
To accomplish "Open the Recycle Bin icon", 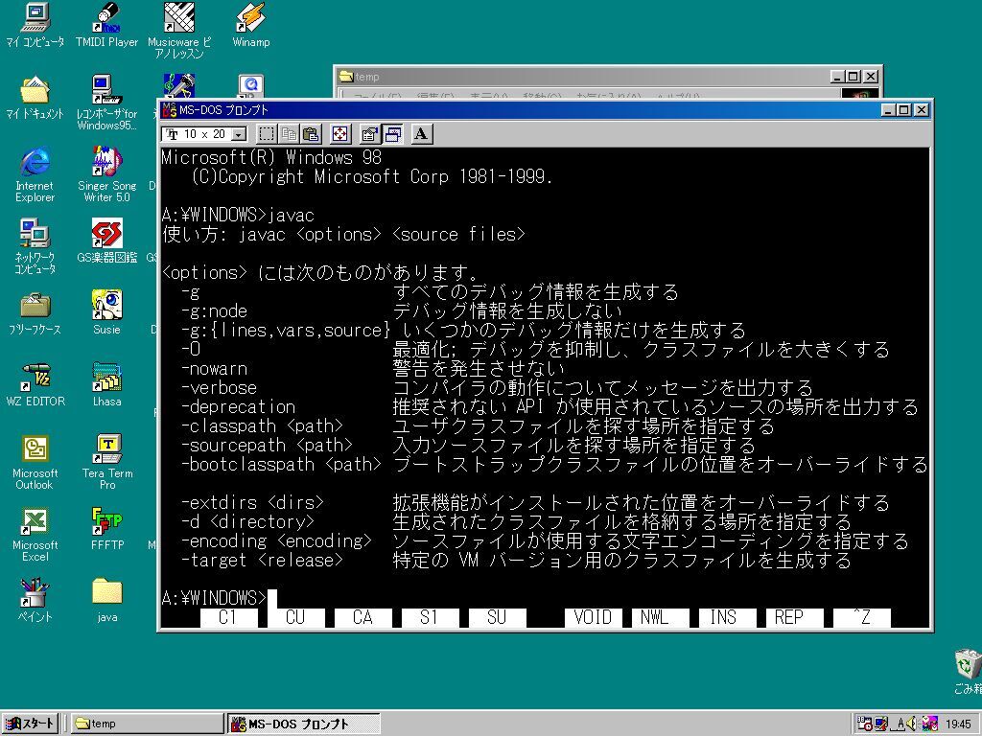I will tap(968, 672).
